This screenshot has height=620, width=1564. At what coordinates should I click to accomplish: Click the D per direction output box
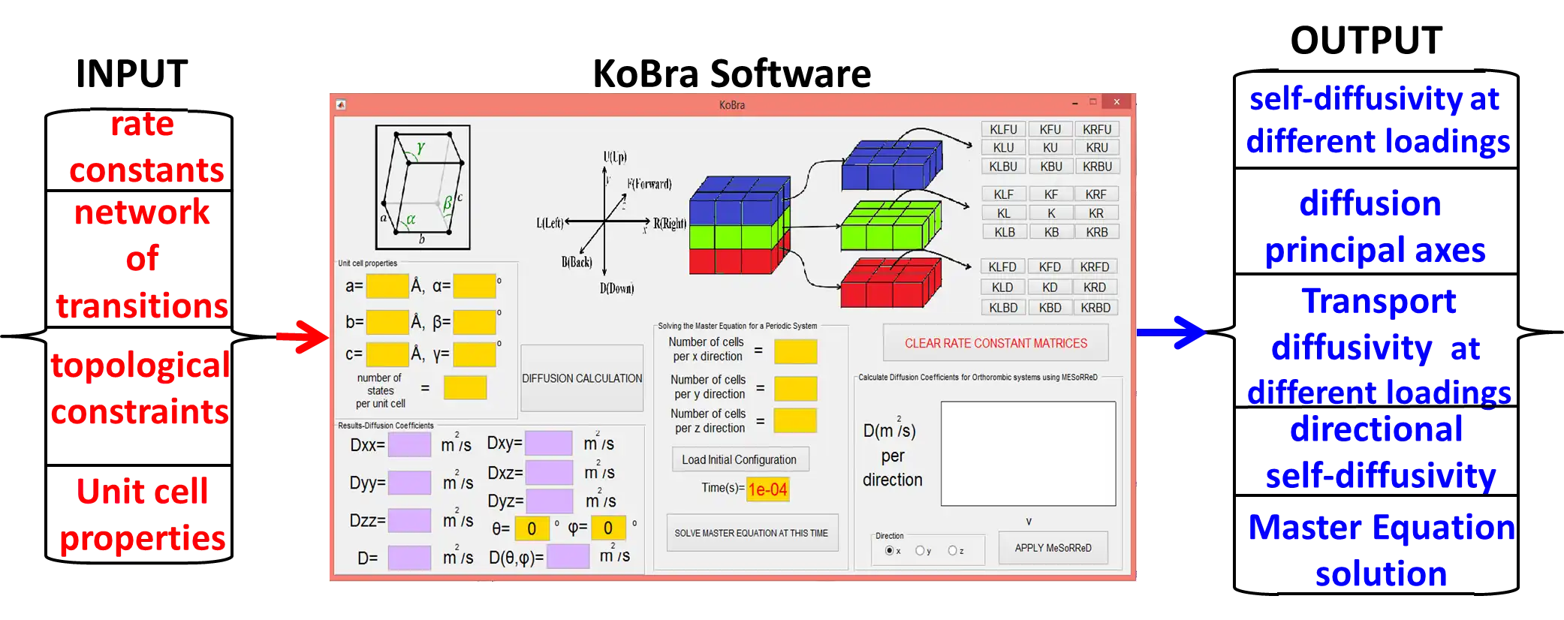tap(1028, 453)
